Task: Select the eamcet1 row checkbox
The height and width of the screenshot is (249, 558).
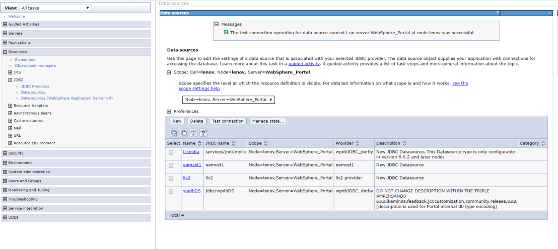Action: [171, 165]
